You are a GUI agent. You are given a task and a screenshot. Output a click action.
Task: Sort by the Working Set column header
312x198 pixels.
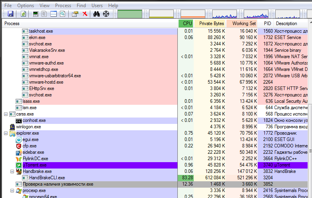coord(244,24)
